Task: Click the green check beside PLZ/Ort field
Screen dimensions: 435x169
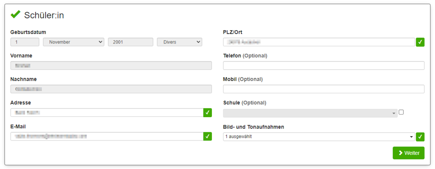Action: [420, 42]
